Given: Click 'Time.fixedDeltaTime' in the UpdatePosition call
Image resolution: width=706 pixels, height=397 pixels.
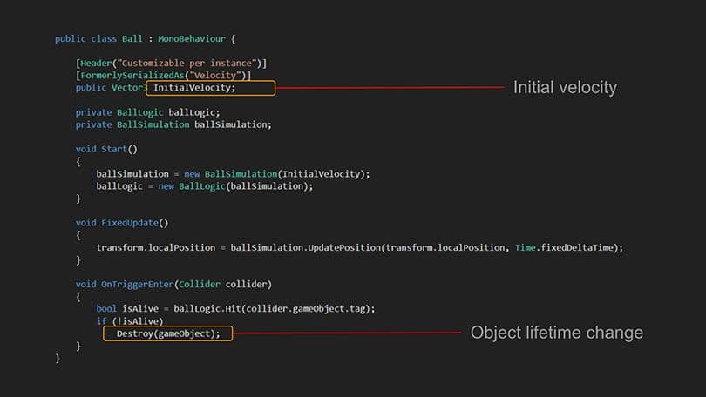Looking at the screenshot, I should click(x=568, y=247).
